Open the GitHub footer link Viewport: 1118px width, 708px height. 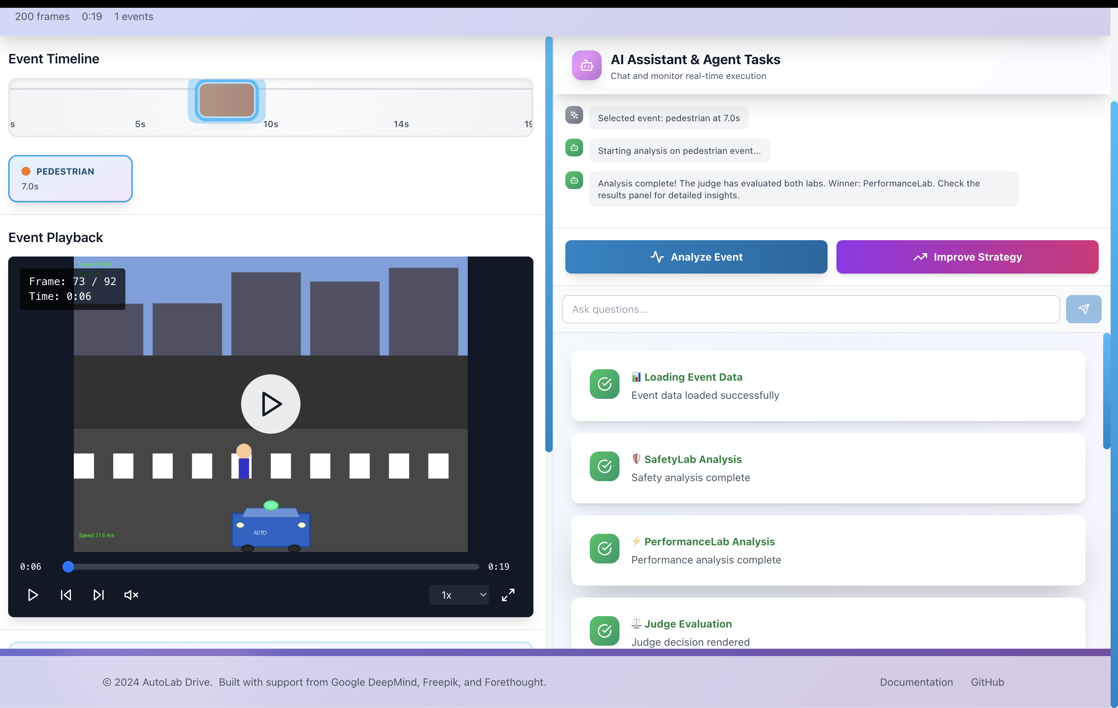(x=987, y=682)
